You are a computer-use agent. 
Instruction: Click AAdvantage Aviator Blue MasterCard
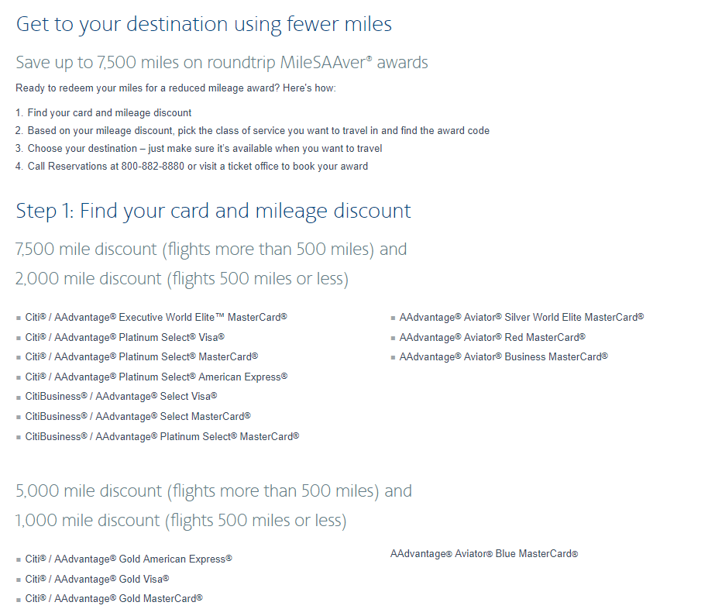484,554
